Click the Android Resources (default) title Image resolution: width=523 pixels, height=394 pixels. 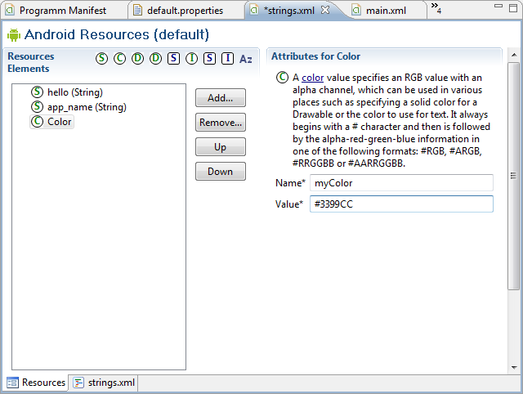pos(117,34)
